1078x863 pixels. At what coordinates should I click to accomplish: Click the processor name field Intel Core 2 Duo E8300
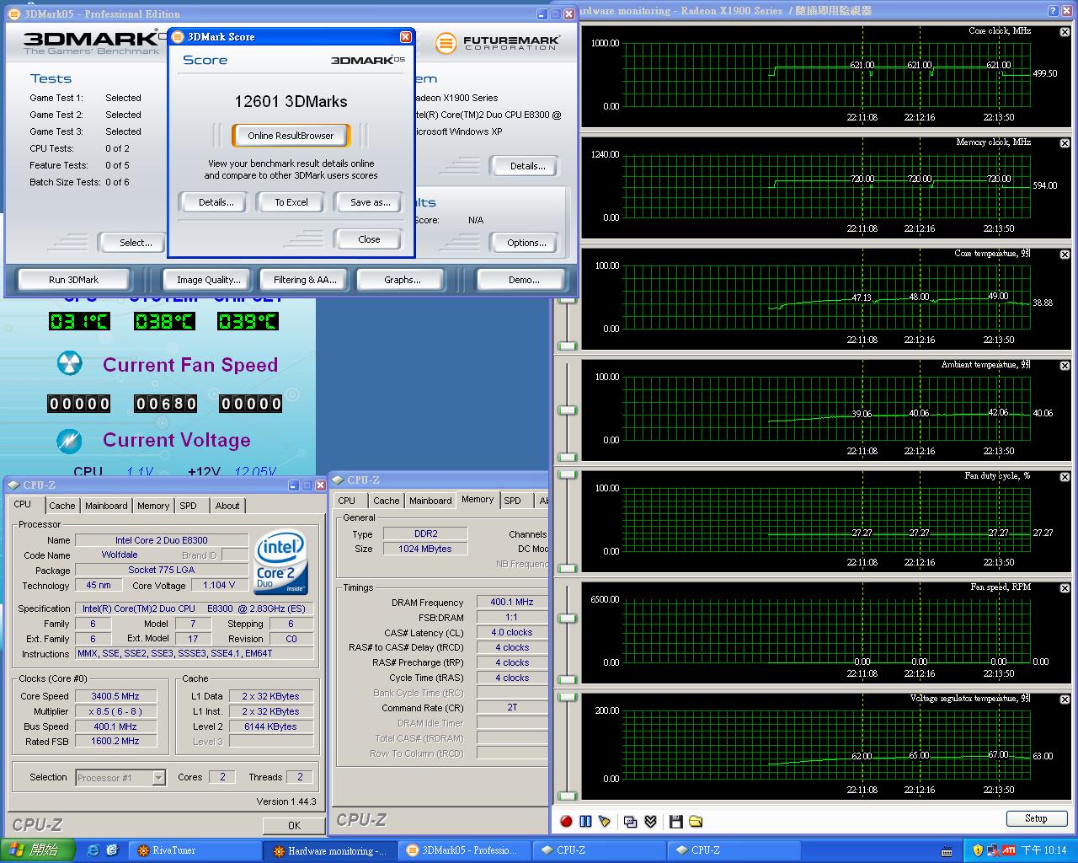(x=162, y=540)
